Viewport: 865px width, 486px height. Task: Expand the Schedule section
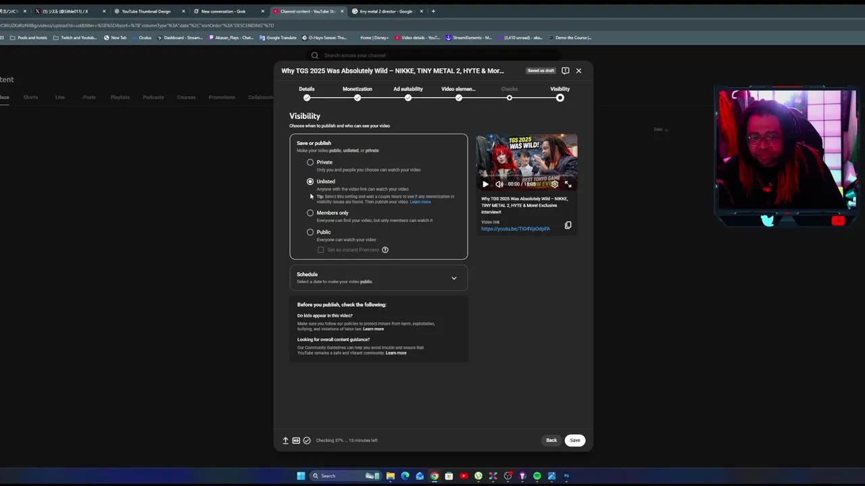point(378,277)
